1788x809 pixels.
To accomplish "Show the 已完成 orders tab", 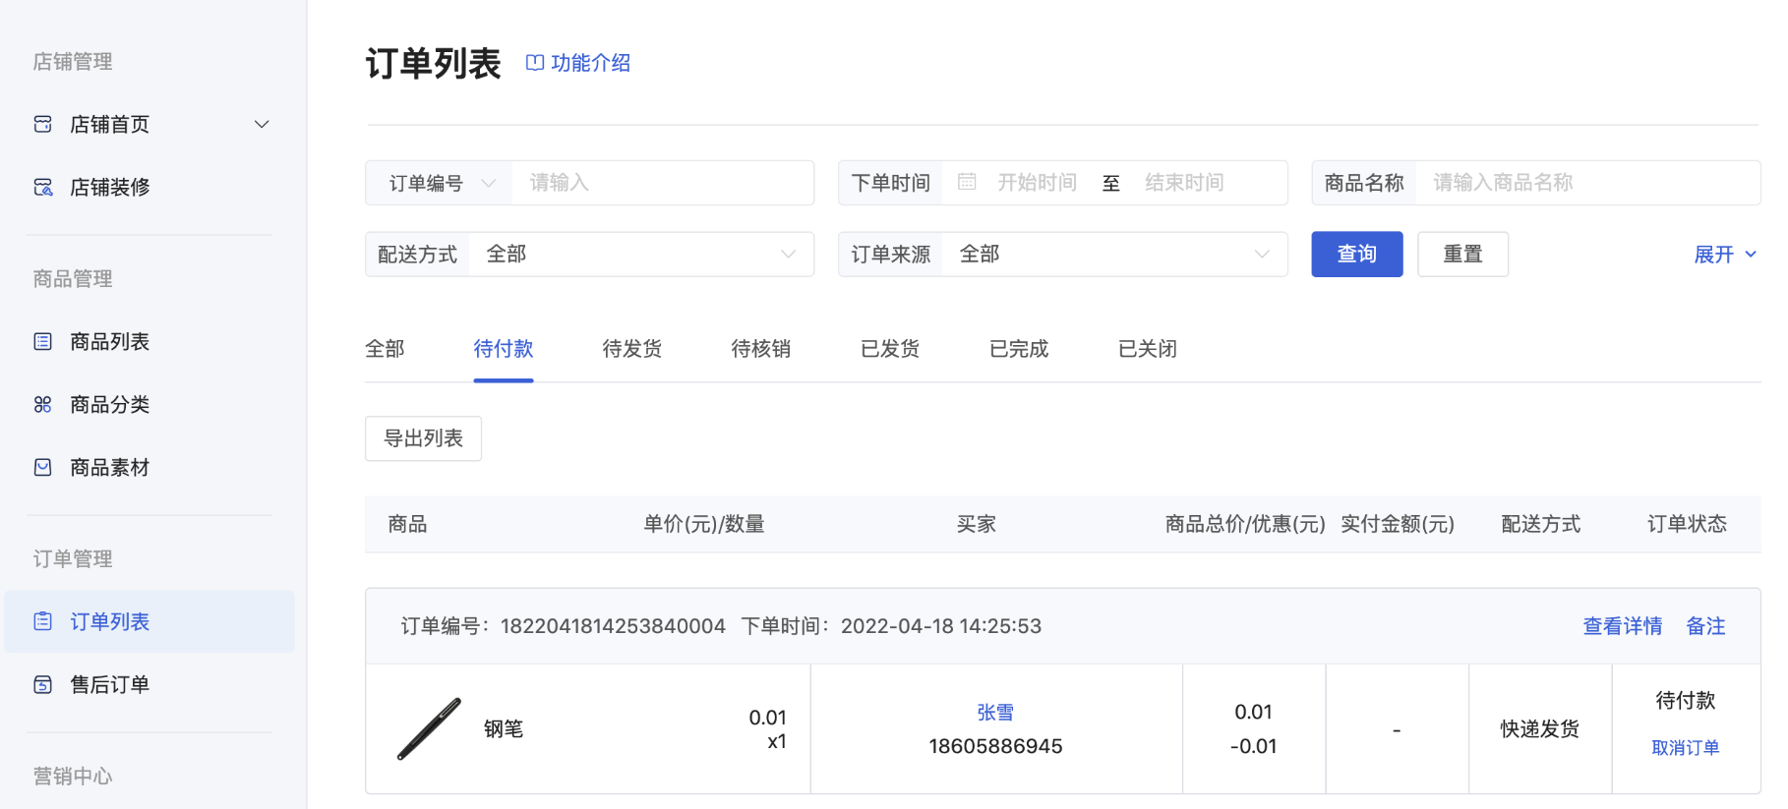I will 1019,349.
